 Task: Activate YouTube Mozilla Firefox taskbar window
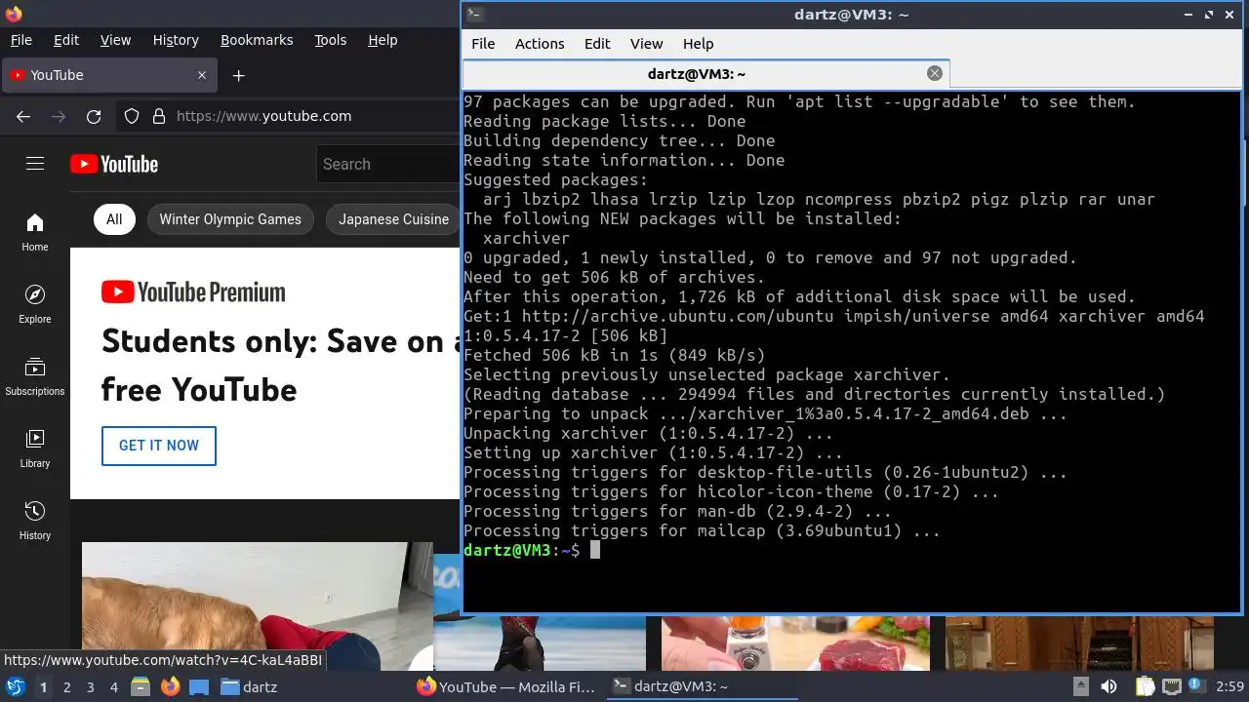coord(505,686)
